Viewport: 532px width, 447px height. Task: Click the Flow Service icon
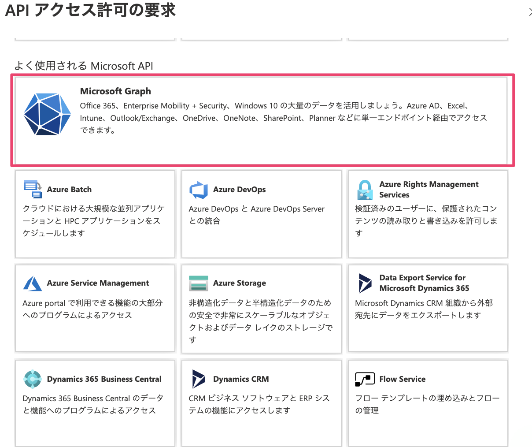tap(365, 379)
